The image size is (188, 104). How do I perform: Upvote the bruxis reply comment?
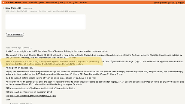[11, 103]
